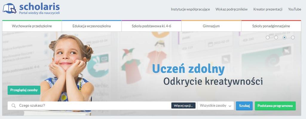This screenshot has height=119, width=306.
Task: Select the third active carousel dot
Action: coord(284,37)
